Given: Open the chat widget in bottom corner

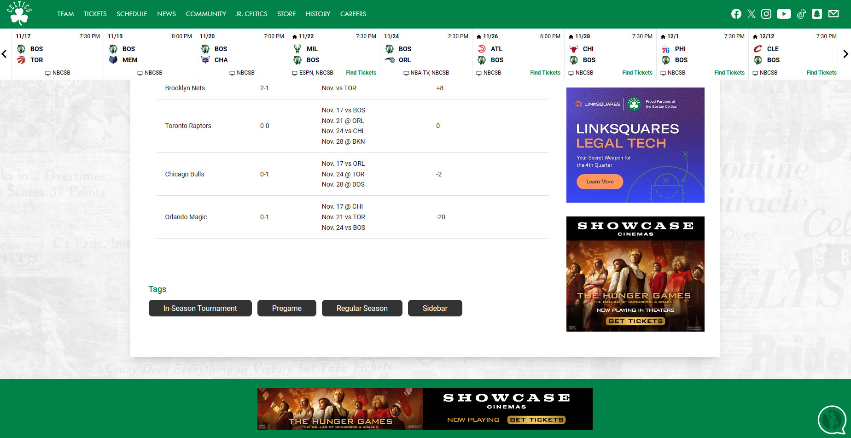Looking at the screenshot, I should click(832, 420).
